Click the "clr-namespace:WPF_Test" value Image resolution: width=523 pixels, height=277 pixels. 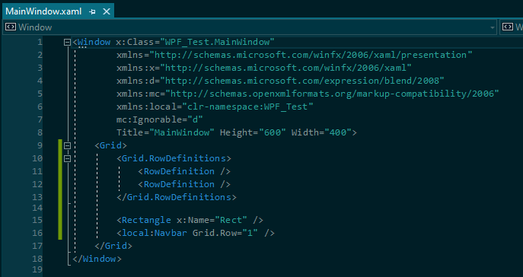[x=247, y=107]
